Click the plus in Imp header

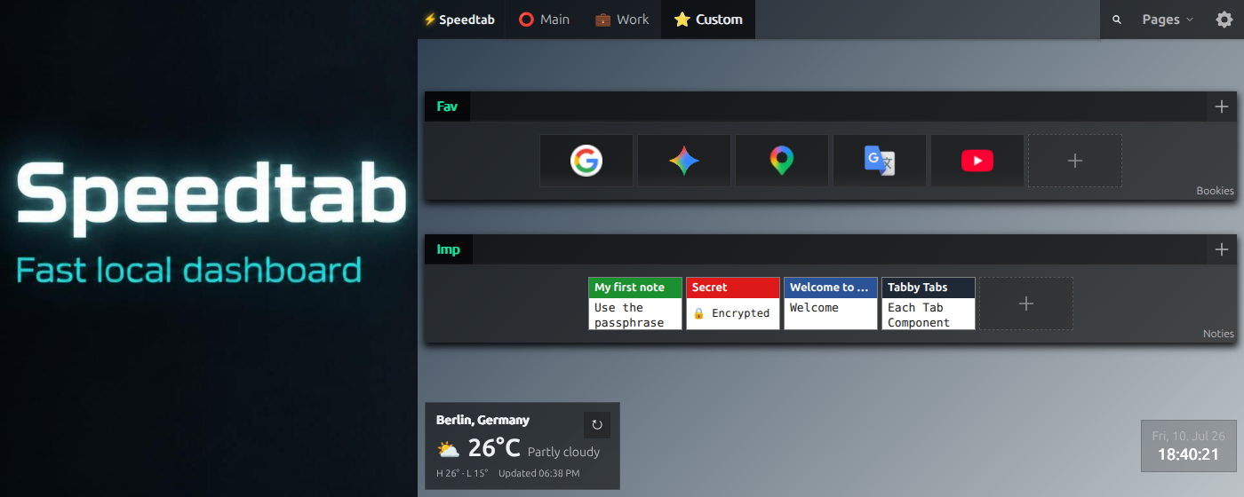click(x=1222, y=249)
